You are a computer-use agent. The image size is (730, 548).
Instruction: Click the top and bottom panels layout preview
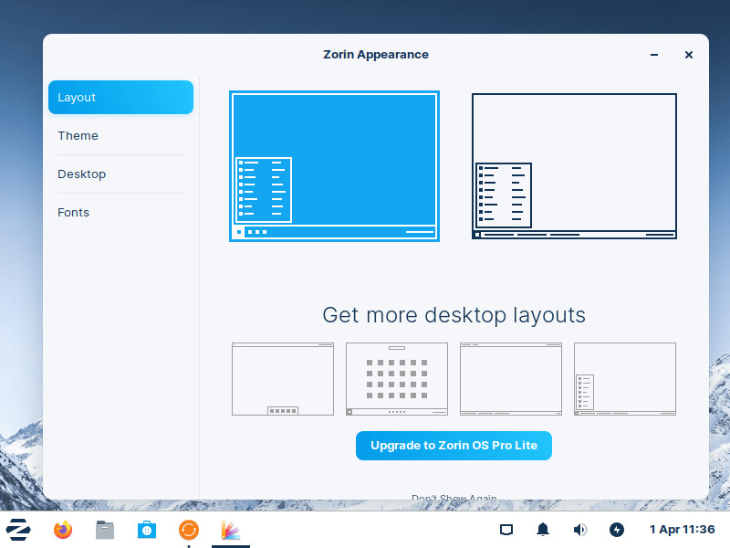[511, 379]
